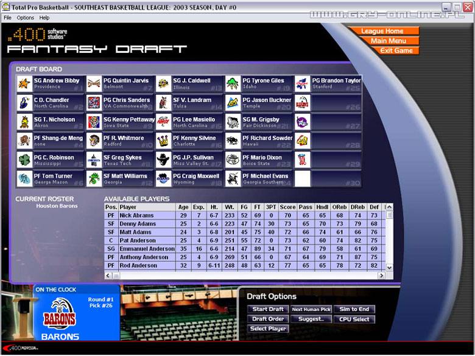Click scroll right arrow of player table

pos(381,276)
